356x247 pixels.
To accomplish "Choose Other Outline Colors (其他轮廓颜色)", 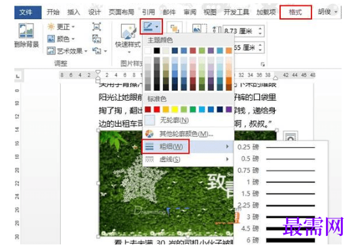I will [x=188, y=134].
